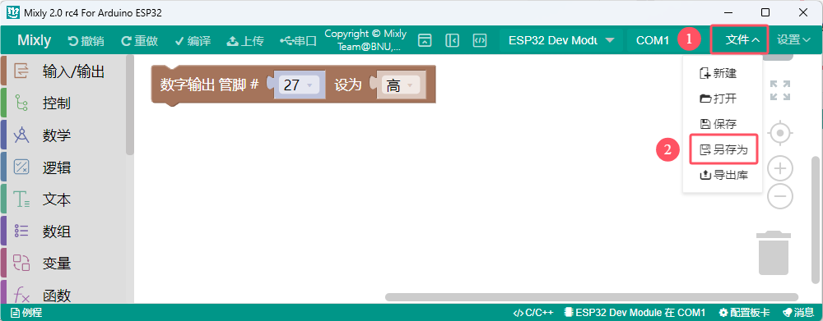Click the fullscreen expand arrows icon
The width and height of the screenshot is (823, 321).
(x=780, y=90)
